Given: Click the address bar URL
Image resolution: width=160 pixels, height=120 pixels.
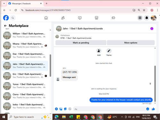Looking at the screenshot, I should tap(48, 10).
